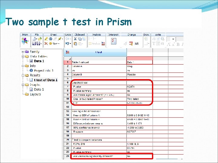Click the yellow highlighter sheet icon
218x163 pixels.
(46, 39)
